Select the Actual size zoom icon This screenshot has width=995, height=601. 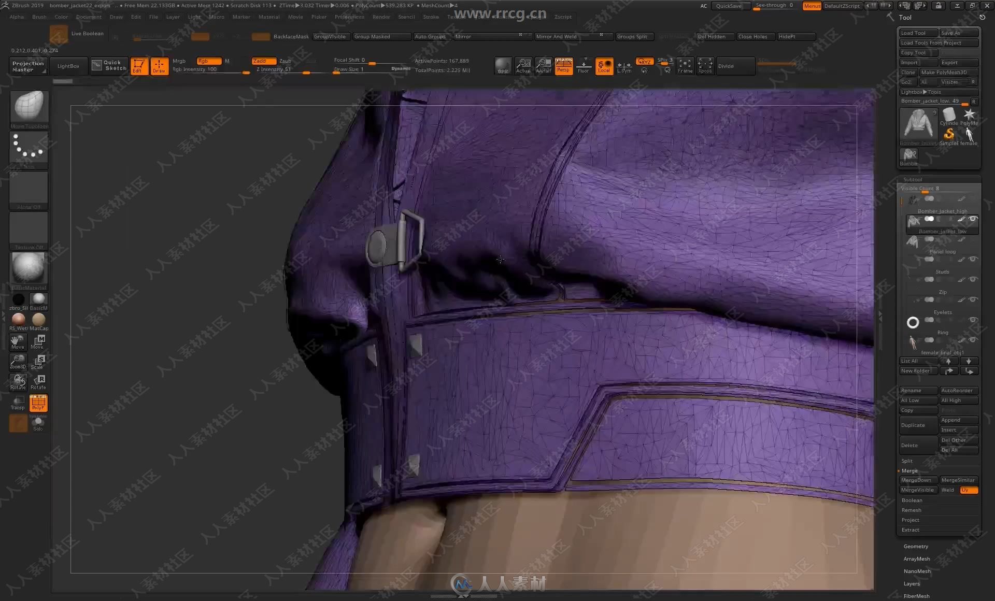point(523,66)
